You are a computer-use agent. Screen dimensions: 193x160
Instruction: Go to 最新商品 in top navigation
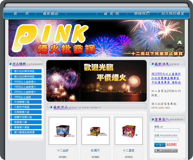[x=51, y=13]
